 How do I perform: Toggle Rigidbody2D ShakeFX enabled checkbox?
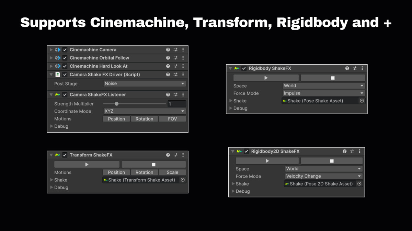[246, 151]
